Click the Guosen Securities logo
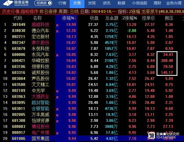The width and height of the screenshot is (184, 142). pos(16,3)
